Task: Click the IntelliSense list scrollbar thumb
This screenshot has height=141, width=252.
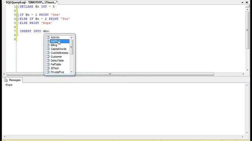Action: tap(72, 47)
